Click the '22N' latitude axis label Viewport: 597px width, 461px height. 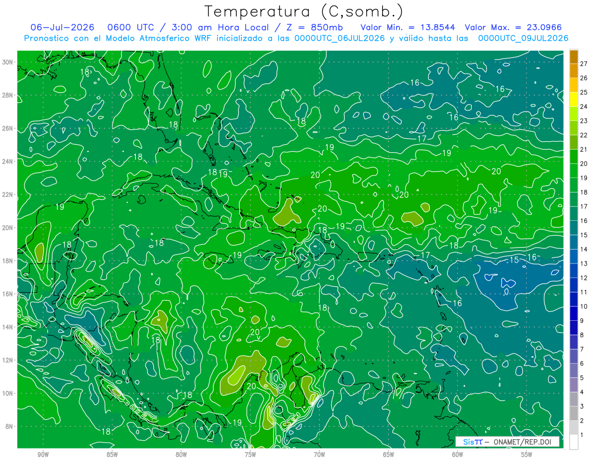click(x=8, y=194)
